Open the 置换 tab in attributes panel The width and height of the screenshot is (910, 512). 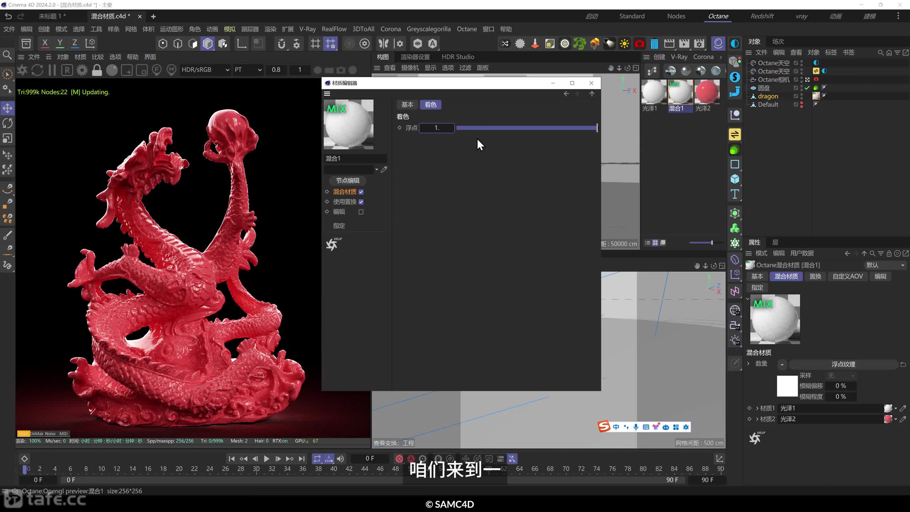click(815, 277)
